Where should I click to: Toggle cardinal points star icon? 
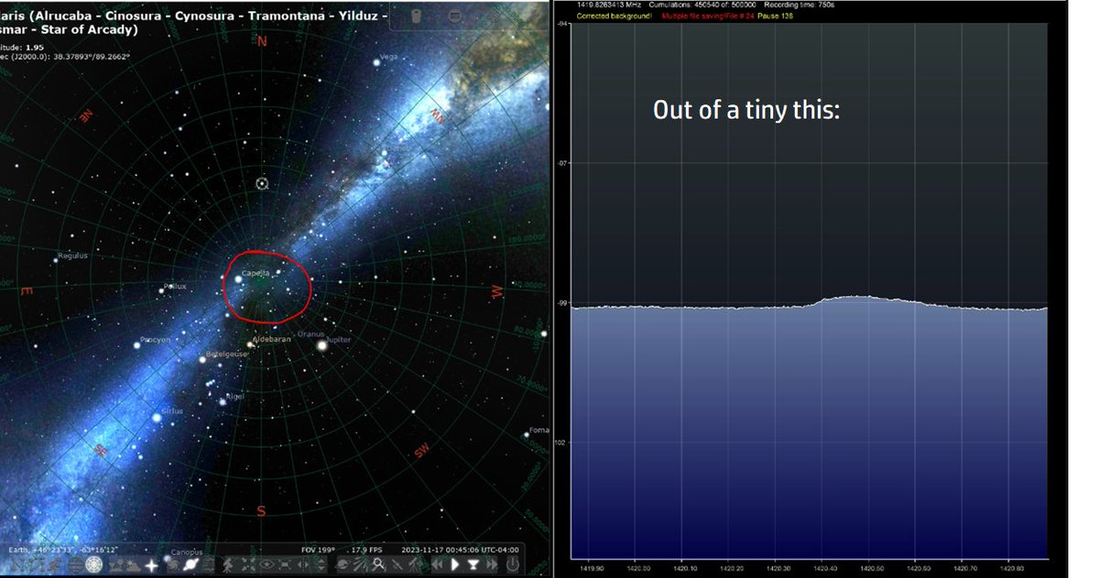(x=151, y=565)
